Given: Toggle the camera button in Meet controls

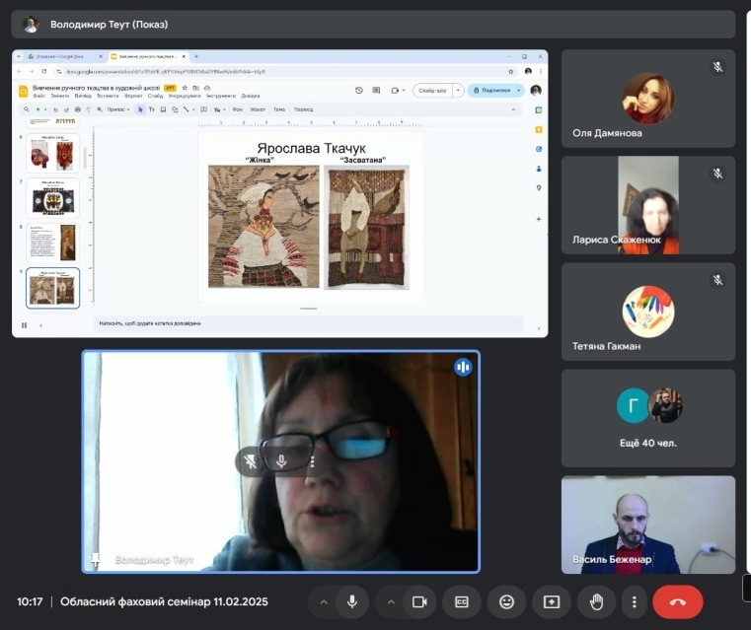Looking at the screenshot, I should pyautogui.click(x=419, y=601).
